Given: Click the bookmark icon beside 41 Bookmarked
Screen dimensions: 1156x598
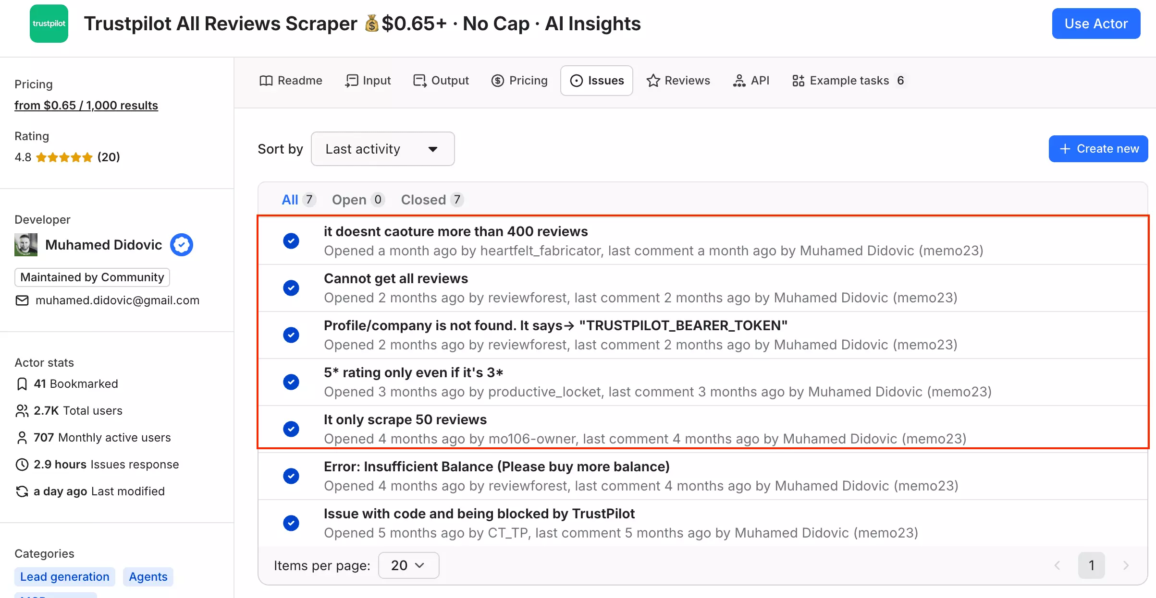Looking at the screenshot, I should pos(22,384).
